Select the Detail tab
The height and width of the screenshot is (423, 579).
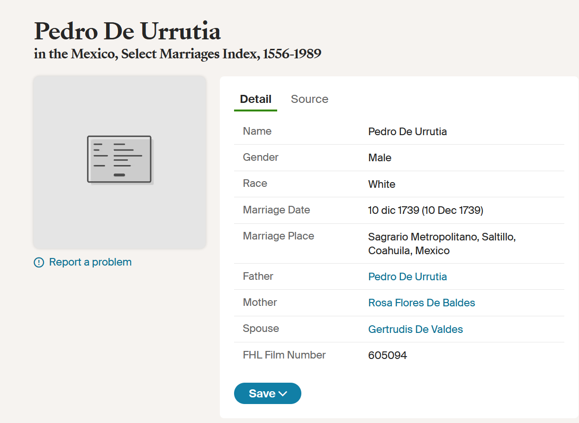click(x=255, y=99)
